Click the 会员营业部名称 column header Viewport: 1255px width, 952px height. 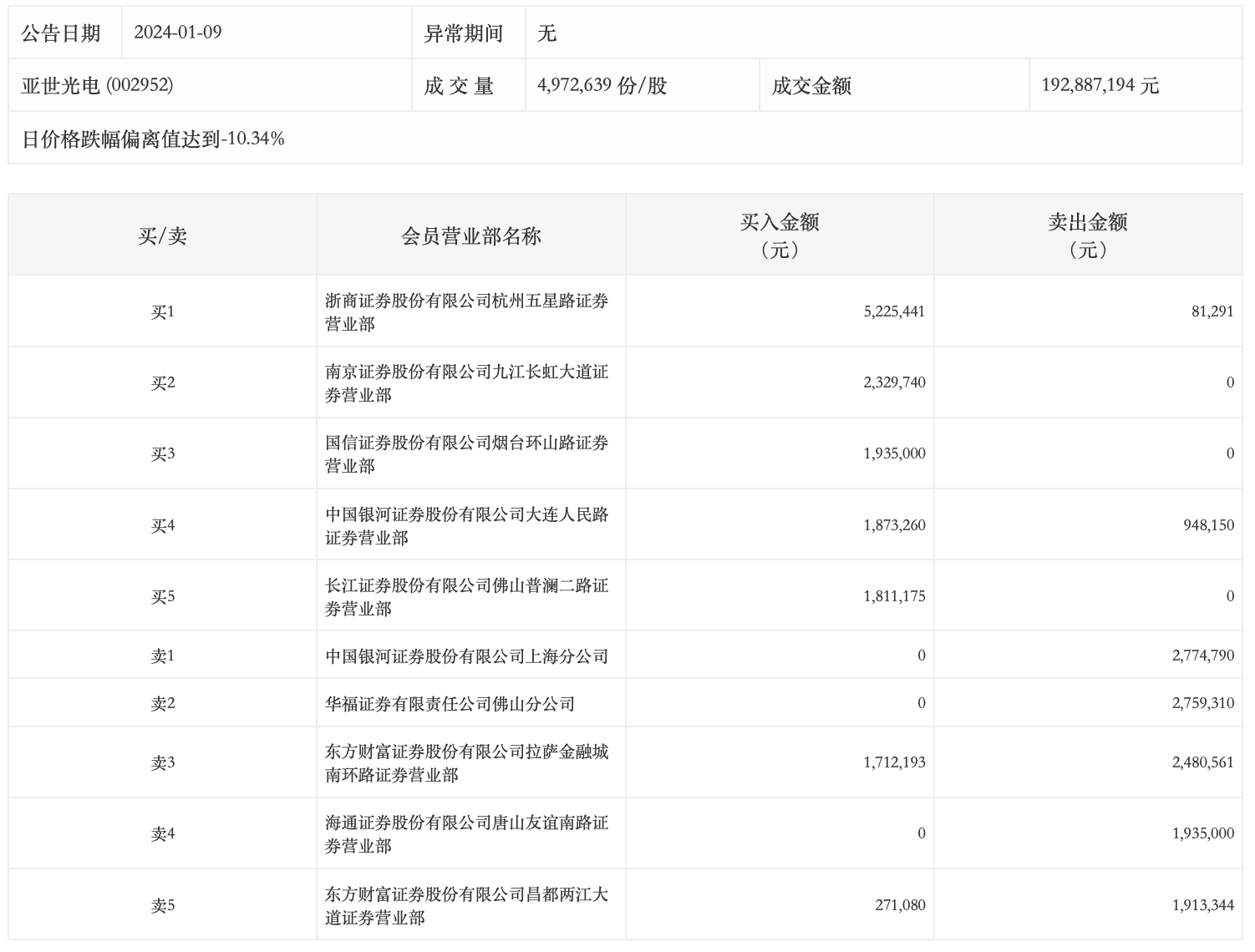coord(471,235)
